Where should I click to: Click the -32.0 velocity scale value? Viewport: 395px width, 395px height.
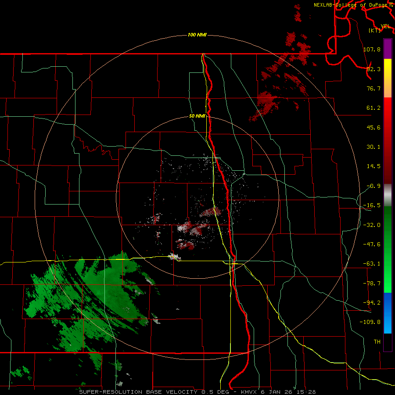[x=372, y=225]
